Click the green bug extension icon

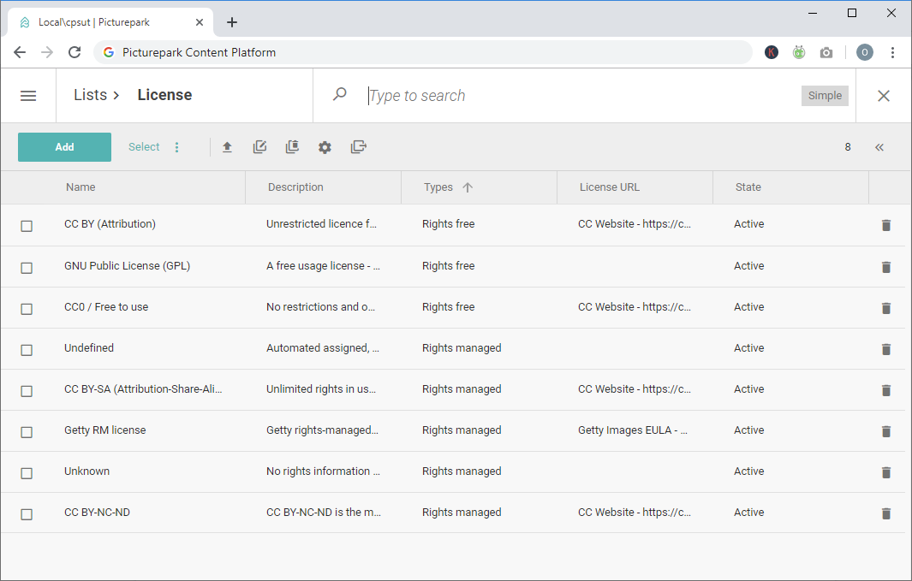point(799,52)
